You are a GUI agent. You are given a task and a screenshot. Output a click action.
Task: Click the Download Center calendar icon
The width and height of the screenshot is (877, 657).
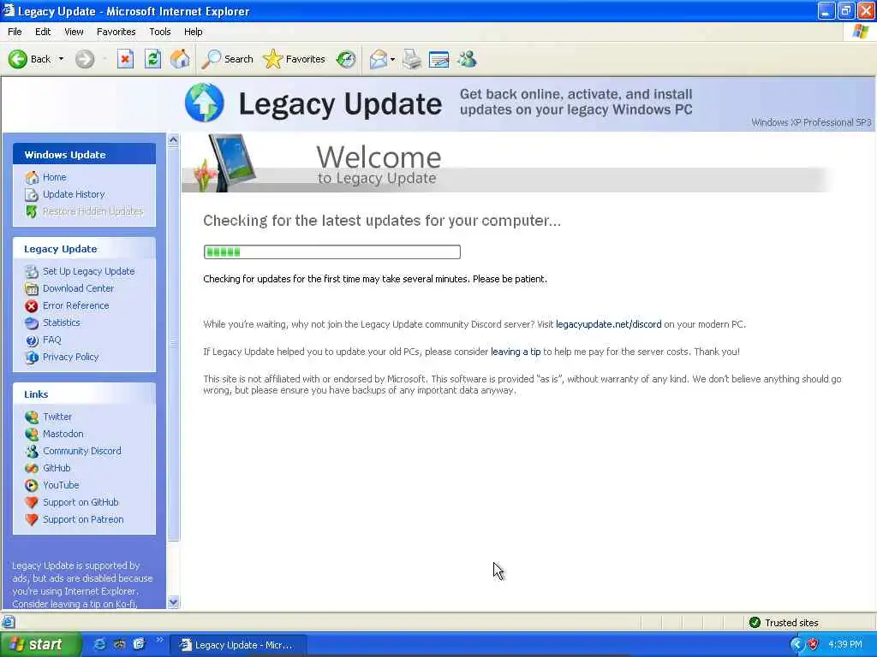coord(32,289)
